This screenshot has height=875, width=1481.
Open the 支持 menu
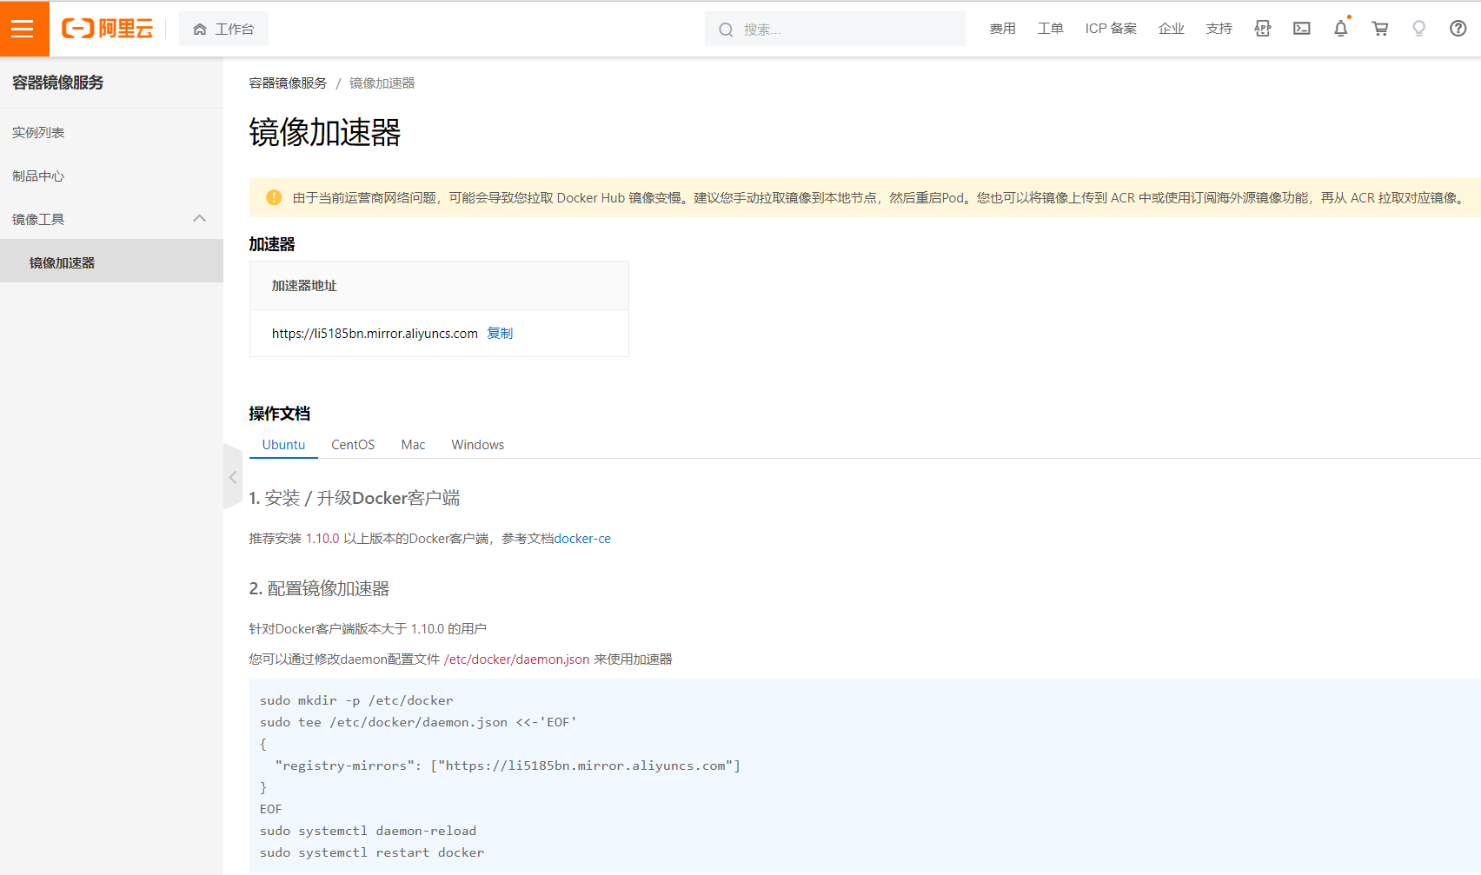pyautogui.click(x=1219, y=29)
